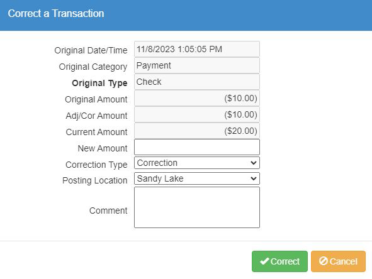Click the bold Original Type label
The height and width of the screenshot is (279, 372).
99,83
